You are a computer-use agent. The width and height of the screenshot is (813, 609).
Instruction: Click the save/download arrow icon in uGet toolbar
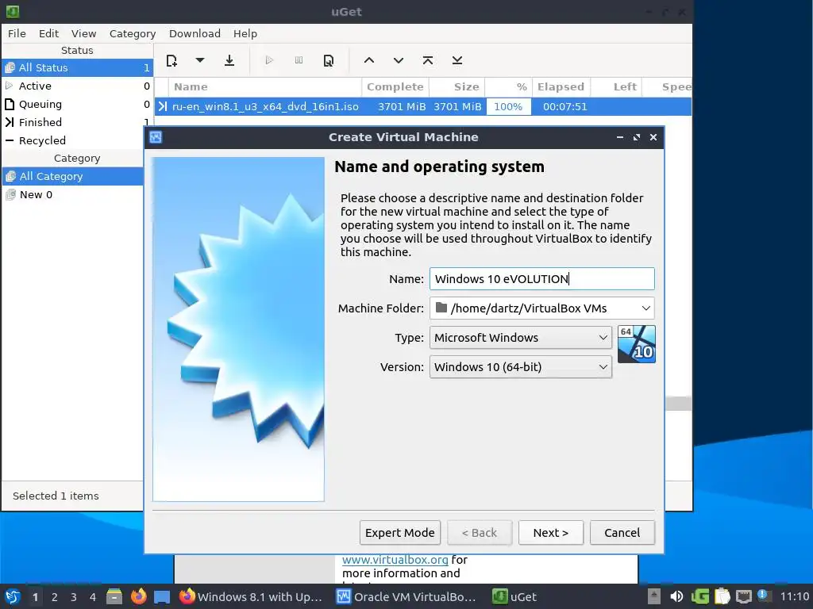pyautogui.click(x=229, y=60)
